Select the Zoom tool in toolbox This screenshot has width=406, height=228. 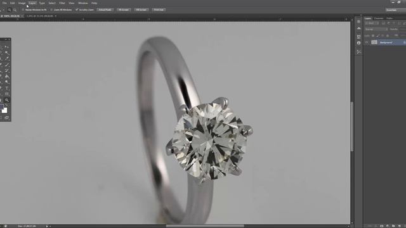click(x=7, y=100)
